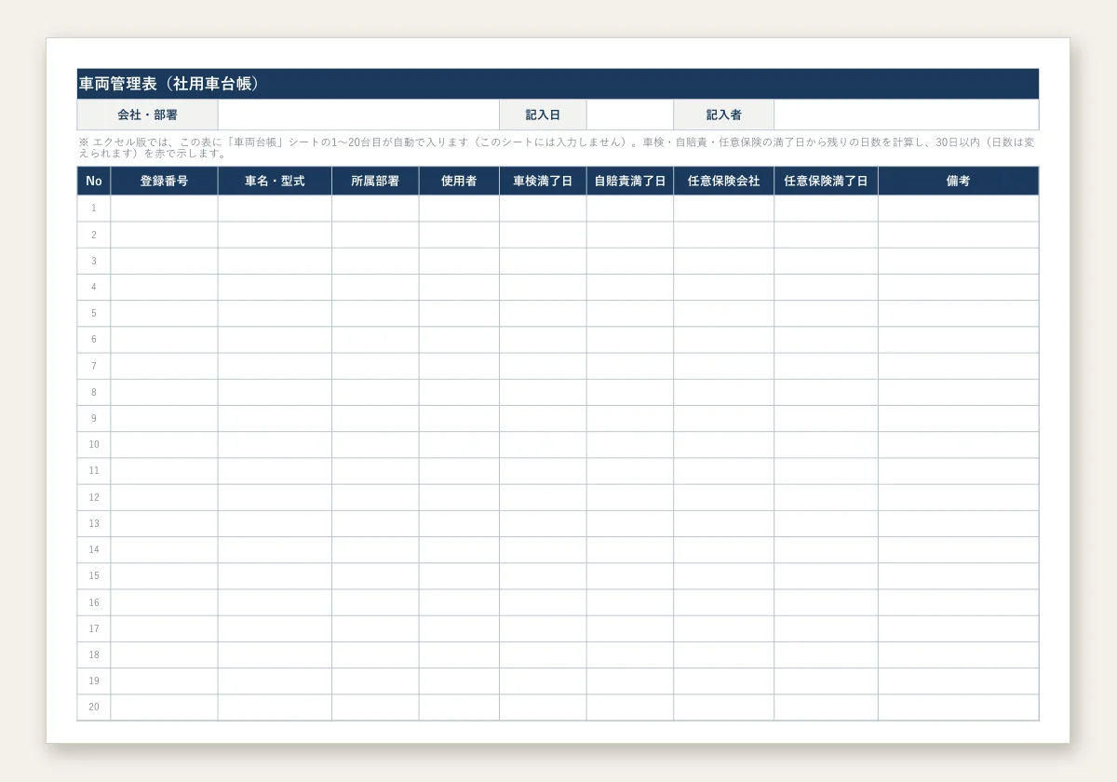The image size is (1117, 782).
Task: Click row number 8 in the No column
Action: point(94,392)
